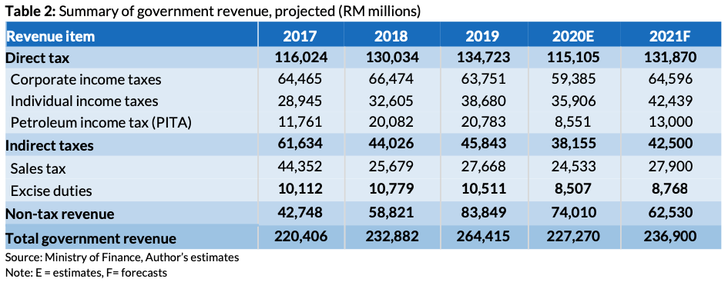728x282 pixels.
Task: Select the 2017 column header
Action: click(x=301, y=36)
